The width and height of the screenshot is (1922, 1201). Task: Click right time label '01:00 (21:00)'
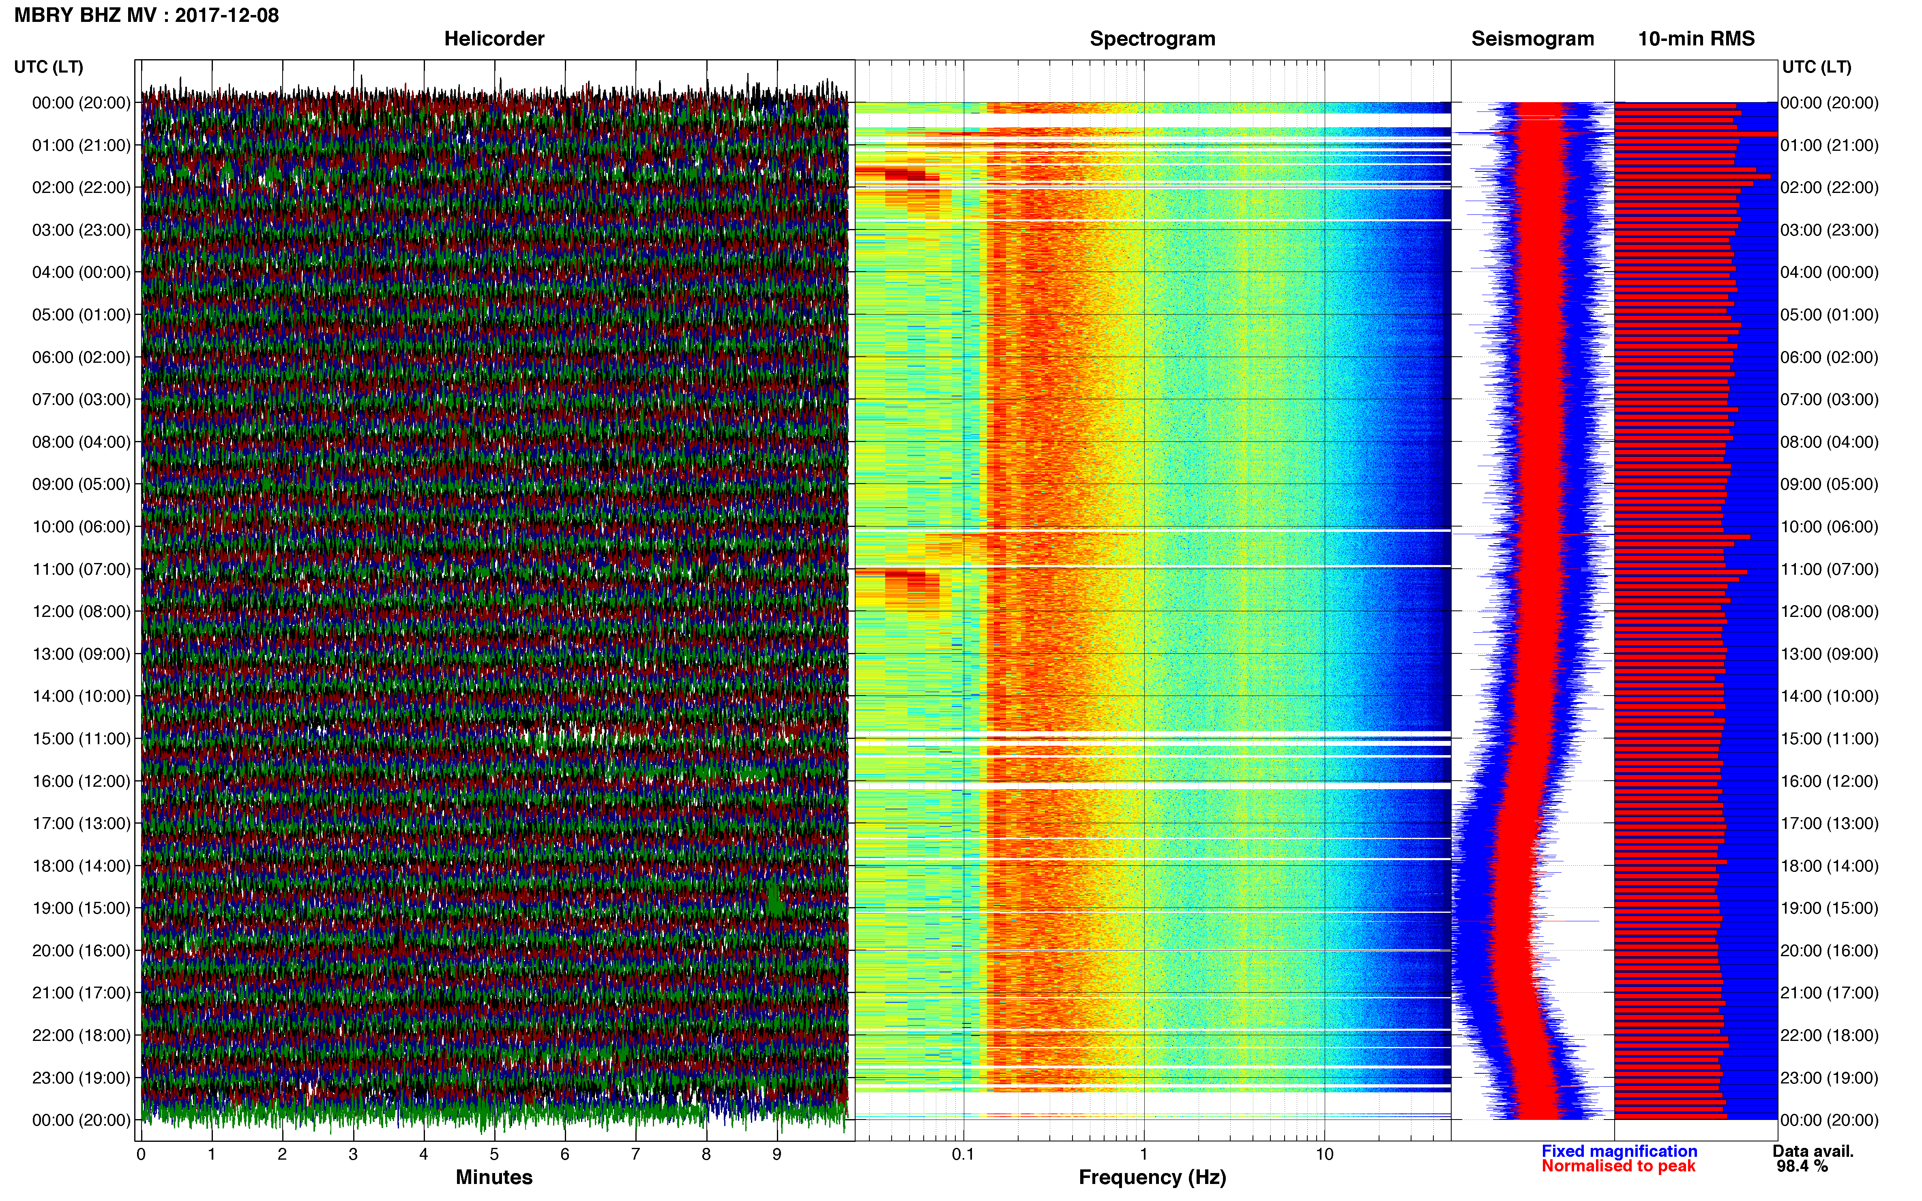coord(1829,146)
